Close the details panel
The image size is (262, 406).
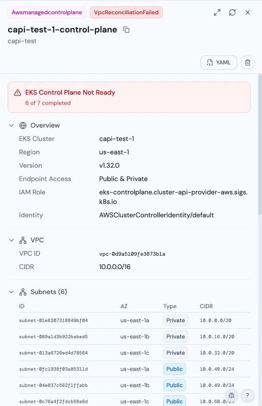pyautogui.click(x=248, y=12)
